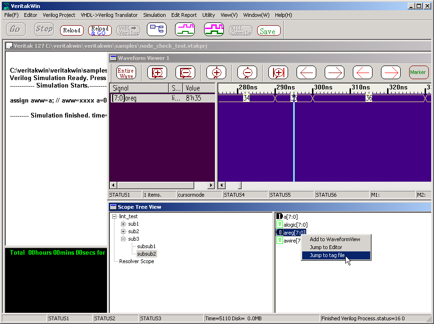This screenshot has width=434, height=324.
Task: Select Resolver Scope in the tree
Action: 137,261
